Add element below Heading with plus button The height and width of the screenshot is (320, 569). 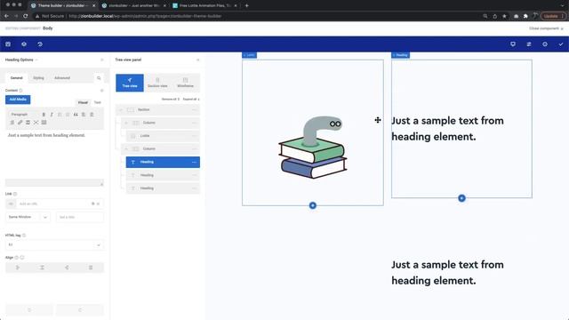tap(461, 198)
